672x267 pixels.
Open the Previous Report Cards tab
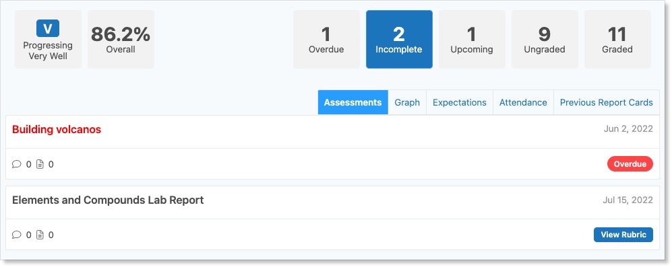[x=607, y=102]
